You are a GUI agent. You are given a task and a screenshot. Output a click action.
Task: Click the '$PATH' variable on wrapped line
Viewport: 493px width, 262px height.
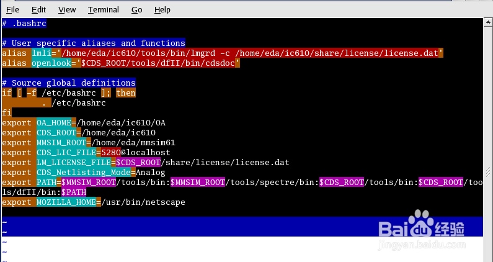coord(74,192)
